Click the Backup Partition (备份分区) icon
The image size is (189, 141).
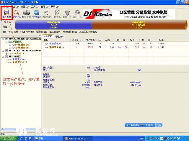tap(78, 13)
